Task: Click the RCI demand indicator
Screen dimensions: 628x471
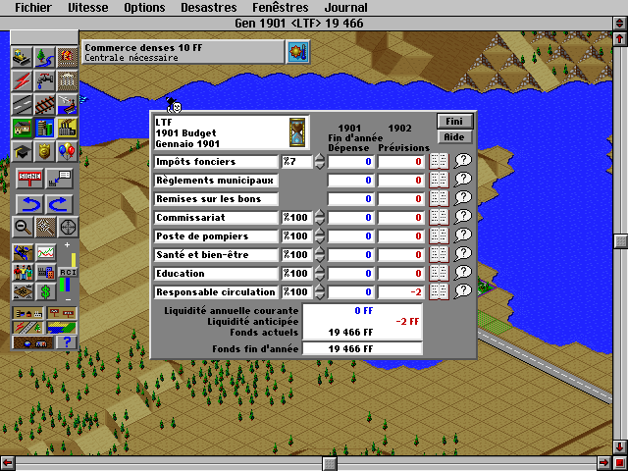Action: (x=68, y=273)
